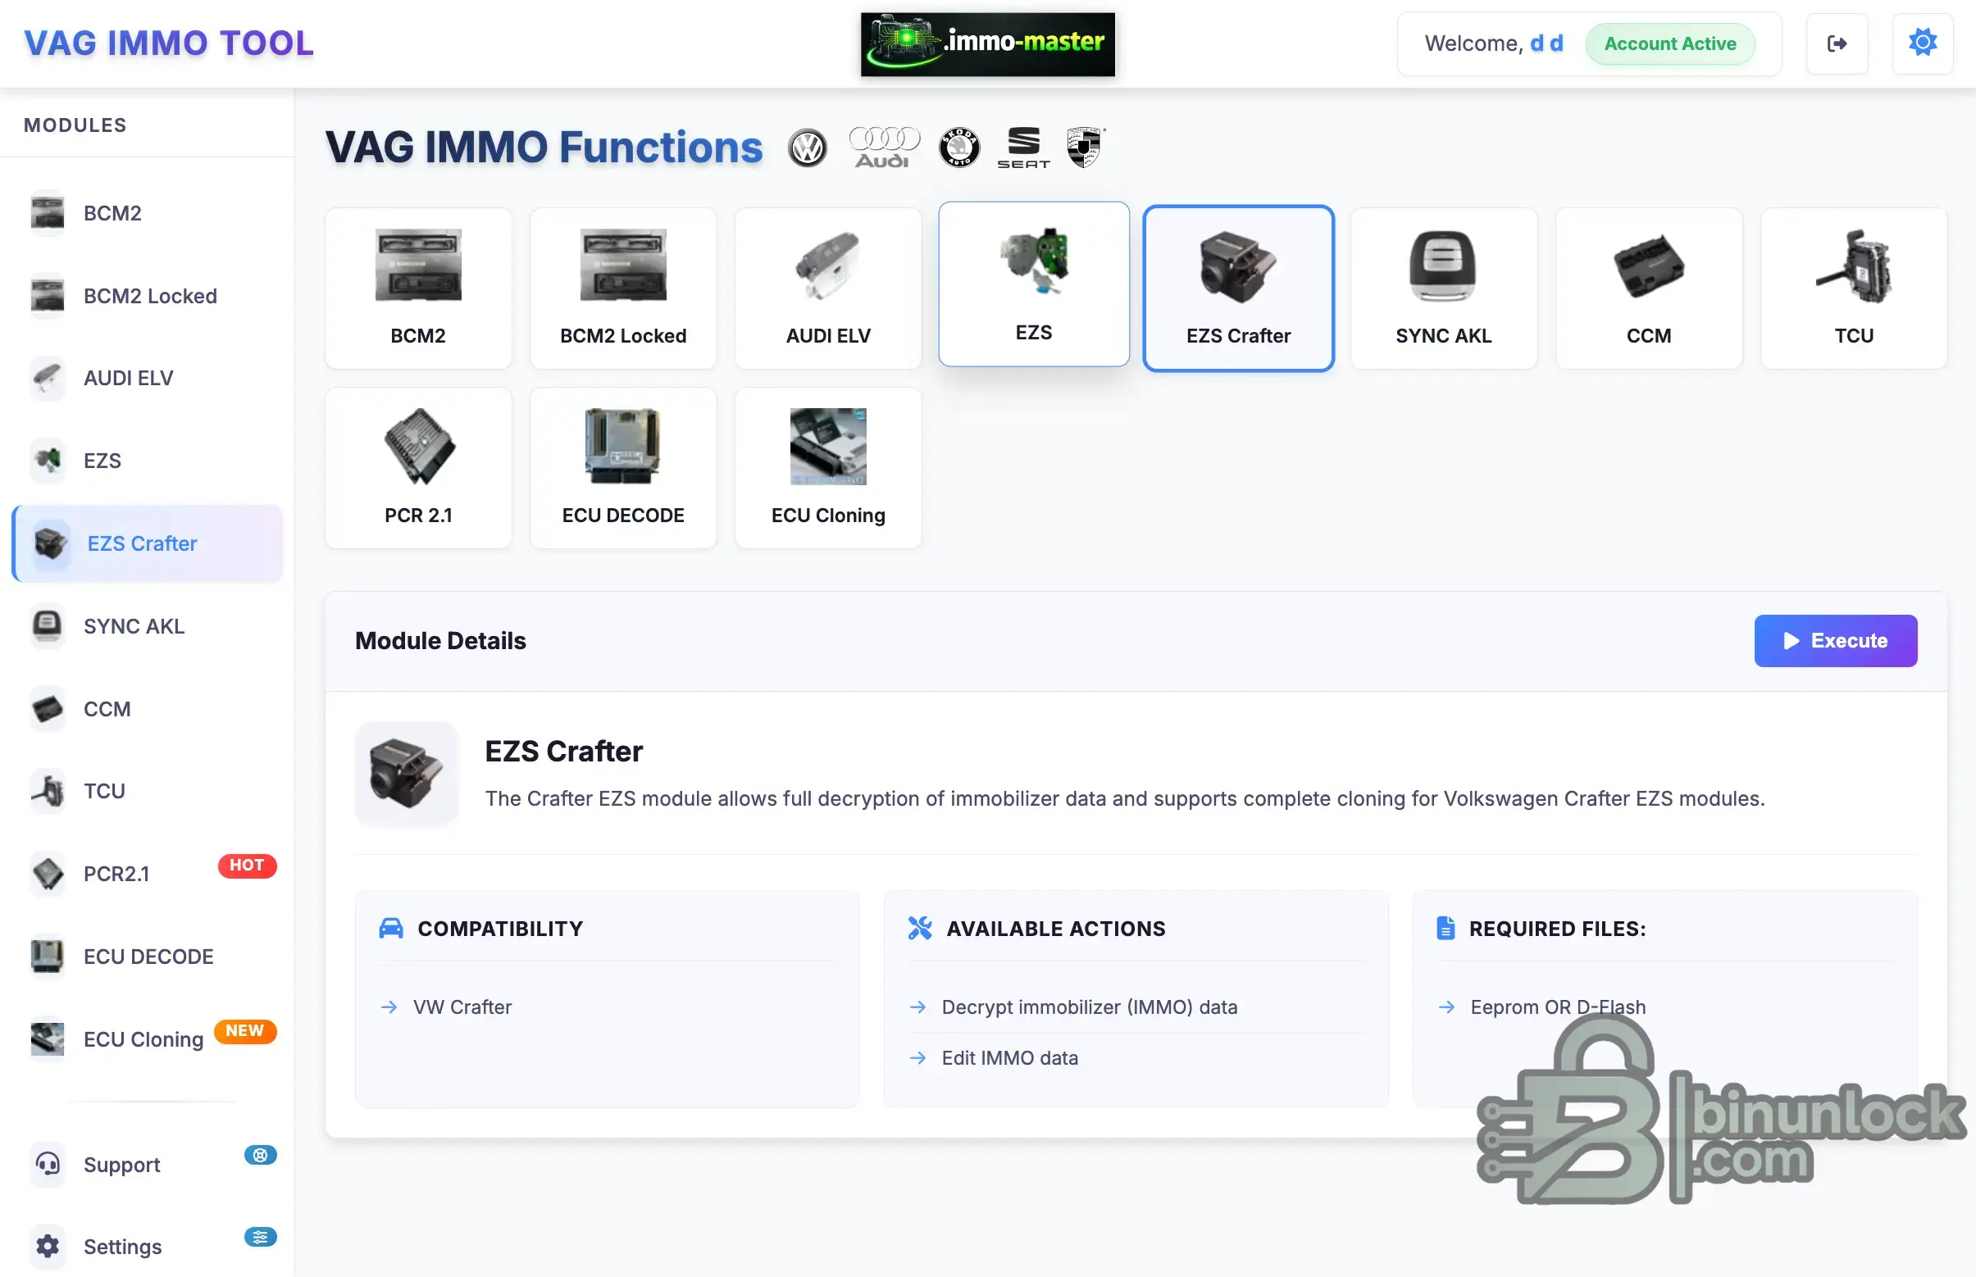This screenshot has width=1976, height=1277.
Task: Select the CCM module card
Action: [x=1647, y=288]
